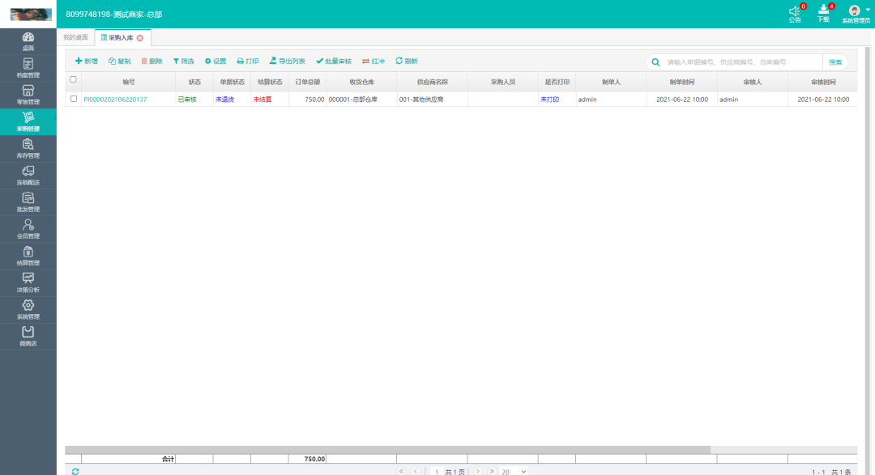This screenshot has height=475, width=875.
Task: Open 决策分析 from the sidebar
Action: click(x=28, y=282)
